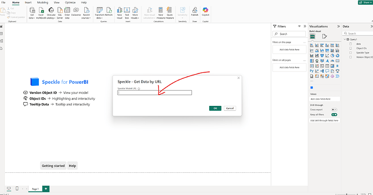This screenshot has height=195, width=373.
Task: Add a new page with plus button
Action: point(45,189)
